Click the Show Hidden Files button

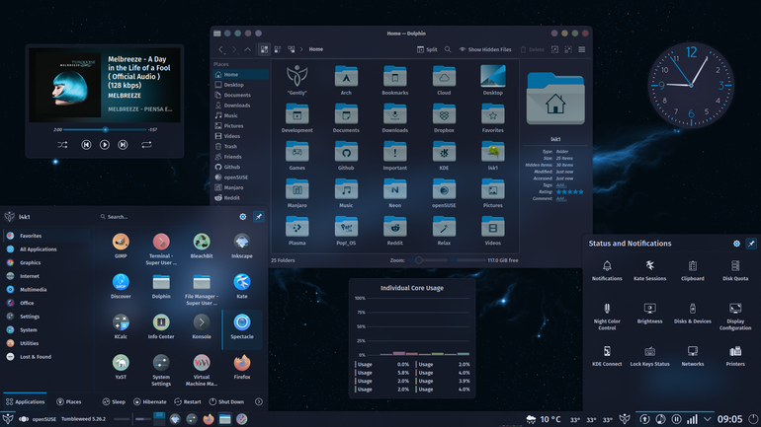coord(485,49)
